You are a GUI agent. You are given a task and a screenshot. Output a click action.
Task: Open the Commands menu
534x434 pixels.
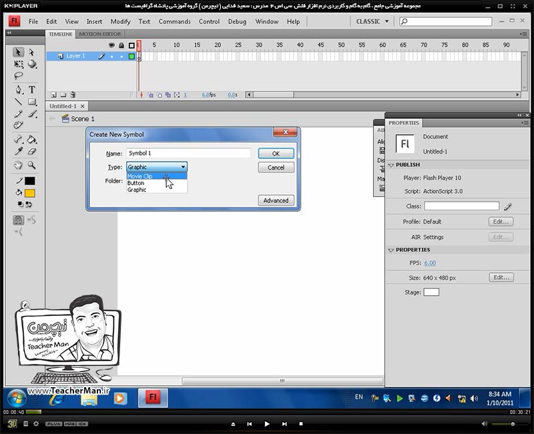[x=174, y=21]
